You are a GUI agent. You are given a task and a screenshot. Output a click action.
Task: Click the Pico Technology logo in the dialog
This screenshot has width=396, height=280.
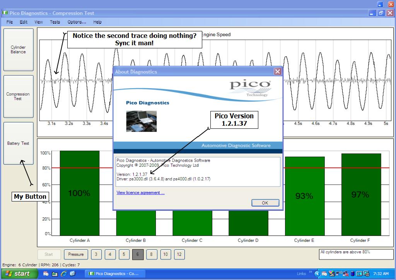(x=250, y=88)
